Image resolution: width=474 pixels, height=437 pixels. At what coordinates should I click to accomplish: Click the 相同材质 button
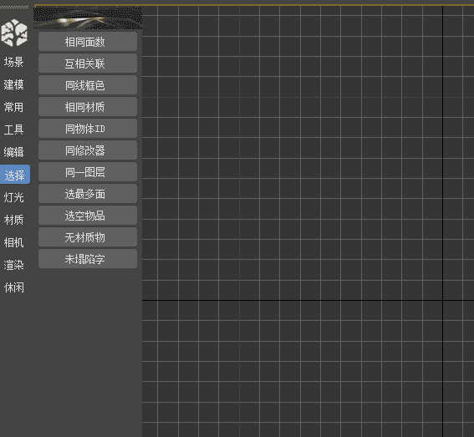click(88, 107)
